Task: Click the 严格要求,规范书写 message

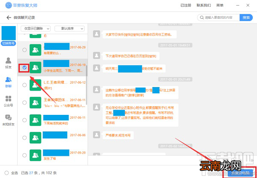Action: pos(118,135)
